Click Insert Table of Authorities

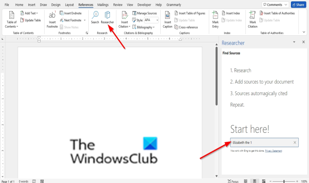[x=277, y=13]
